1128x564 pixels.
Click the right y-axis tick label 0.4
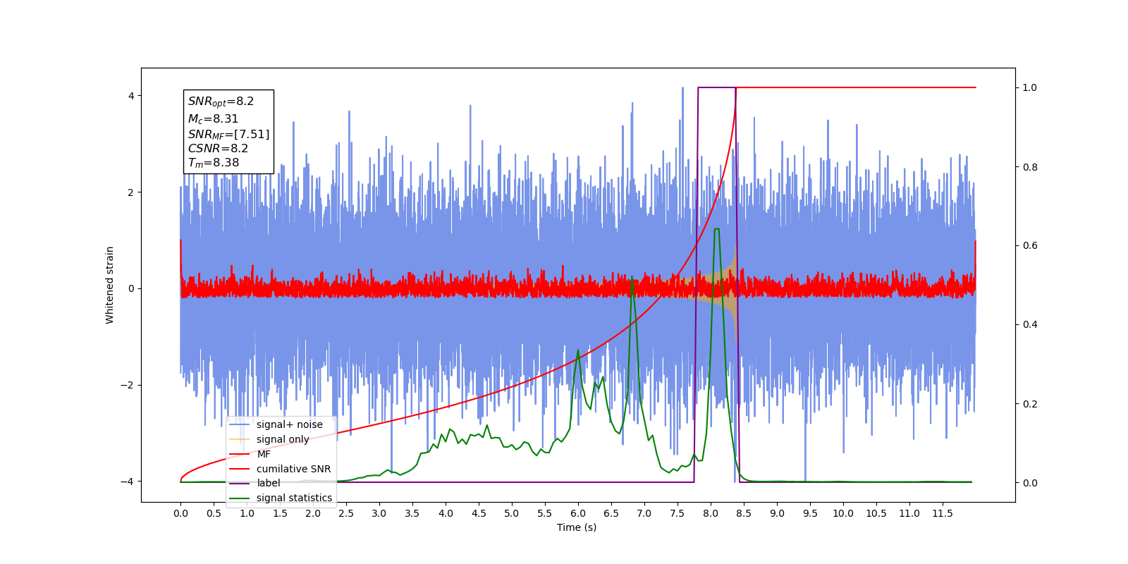pyautogui.click(x=1030, y=324)
